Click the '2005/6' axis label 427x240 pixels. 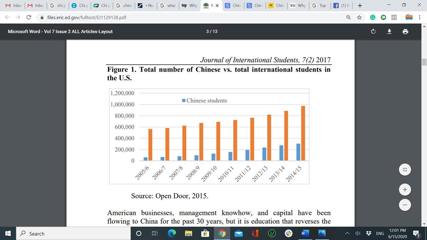pos(143,173)
